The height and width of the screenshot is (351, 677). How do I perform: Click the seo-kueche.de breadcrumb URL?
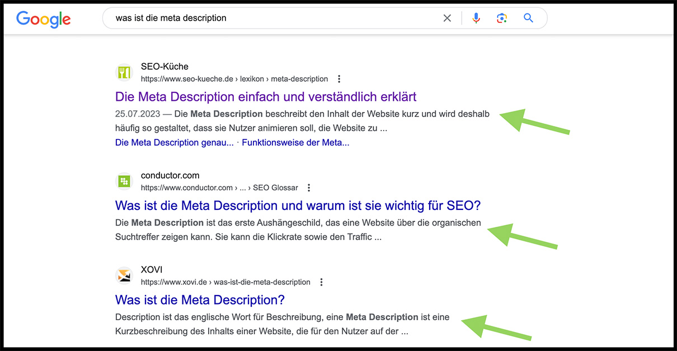pos(234,79)
